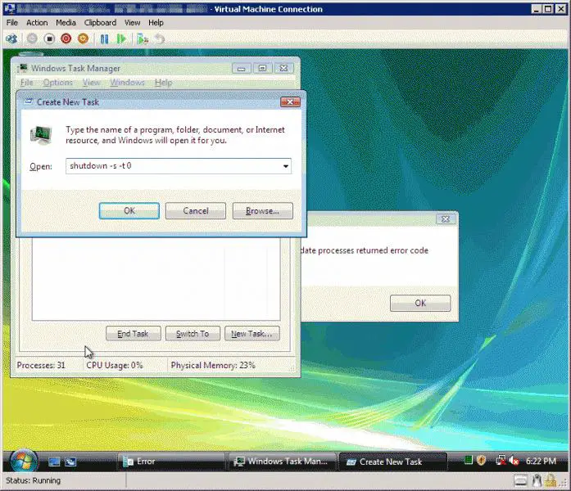Switch to Error taskbar button
The image size is (571, 491).
tap(170, 462)
